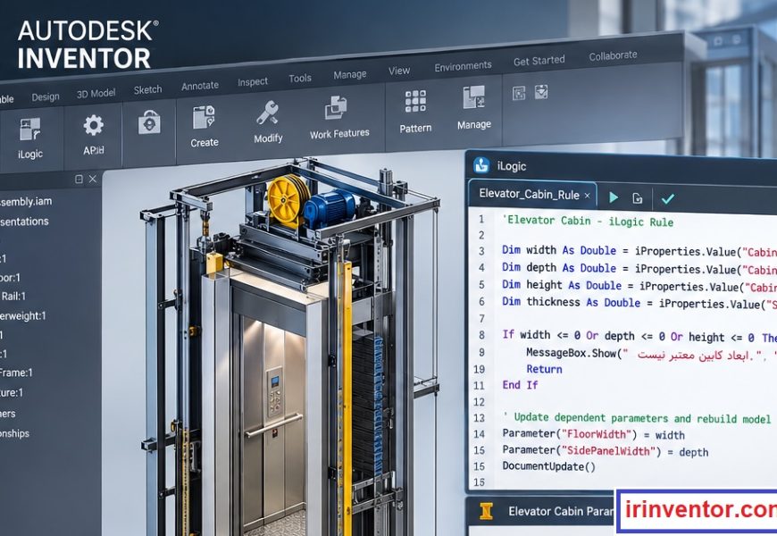The height and width of the screenshot is (536, 777).
Task: Run the rule with green play button
Action: tap(614, 197)
